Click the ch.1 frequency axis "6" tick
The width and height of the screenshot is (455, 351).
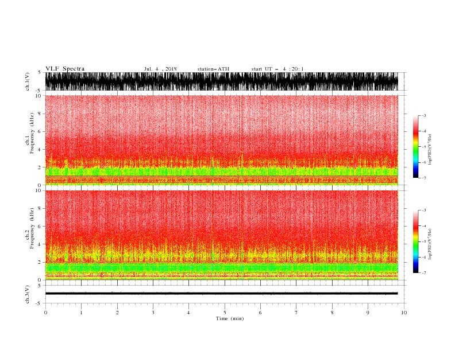pyautogui.click(x=40, y=131)
